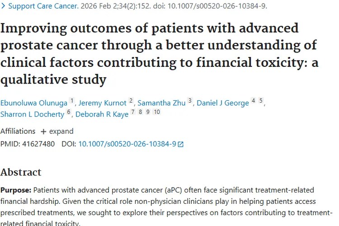Click the plus icon beside expand
The image size is (339, 226).
pyautogui.click(x=43, y=132)
